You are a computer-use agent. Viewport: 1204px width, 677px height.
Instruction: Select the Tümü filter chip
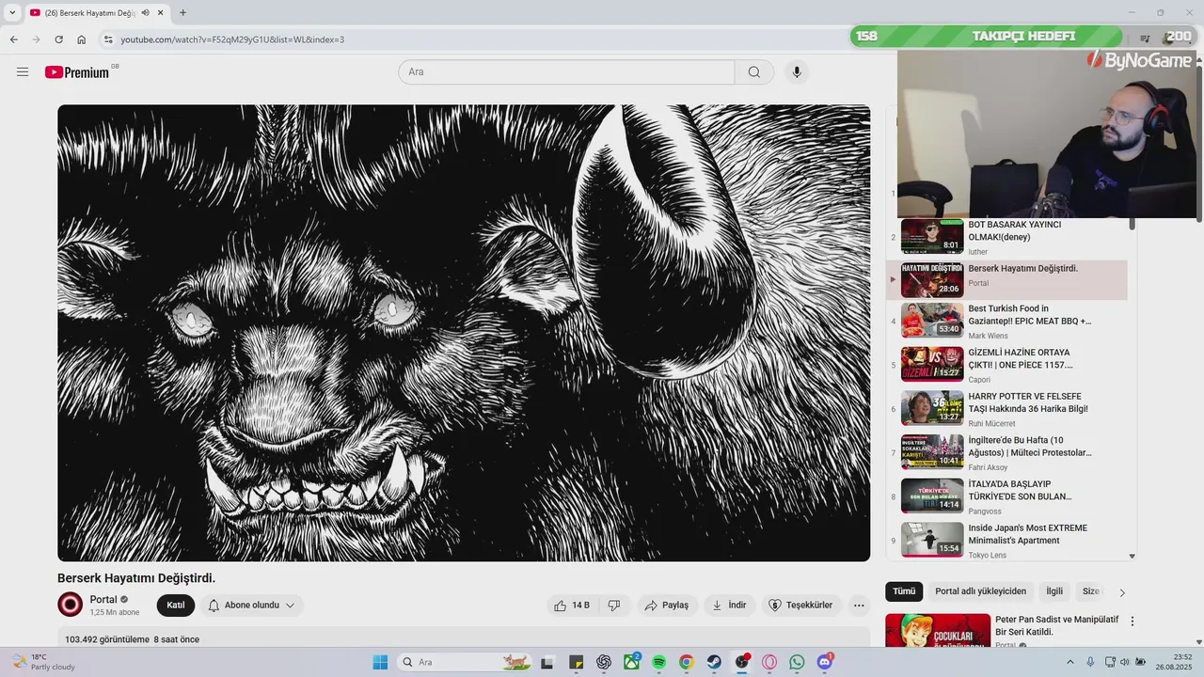pos(904,591)
